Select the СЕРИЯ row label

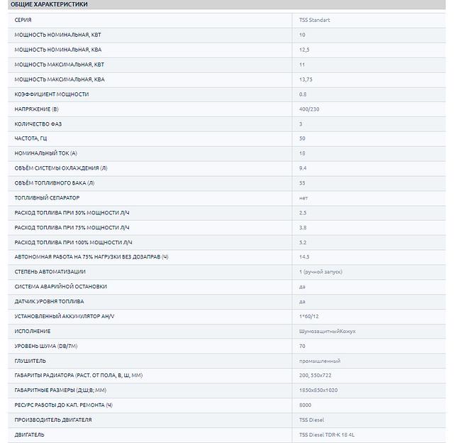[23, 20]
